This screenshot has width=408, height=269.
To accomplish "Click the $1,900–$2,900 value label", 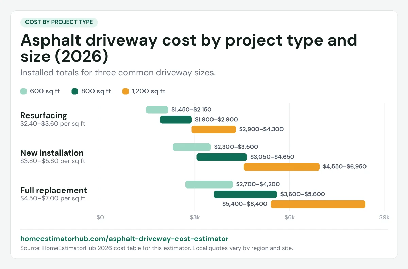I will pos(216,120).
